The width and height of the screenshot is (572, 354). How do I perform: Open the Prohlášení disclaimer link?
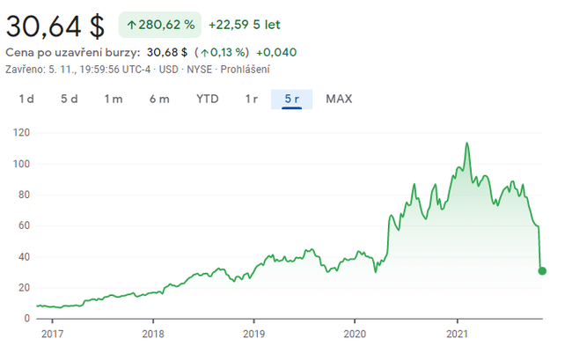coord(246,70)
